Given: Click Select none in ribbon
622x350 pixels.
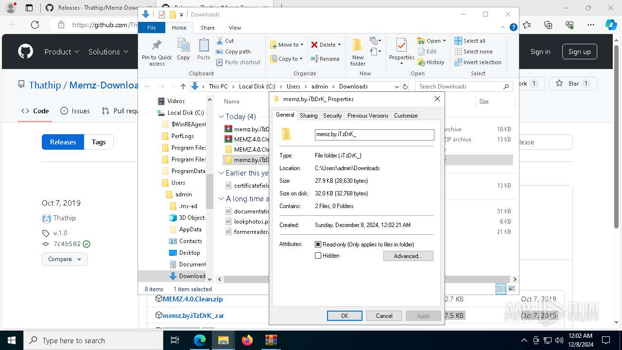Looking at the screenshot, I should [474, 52].
